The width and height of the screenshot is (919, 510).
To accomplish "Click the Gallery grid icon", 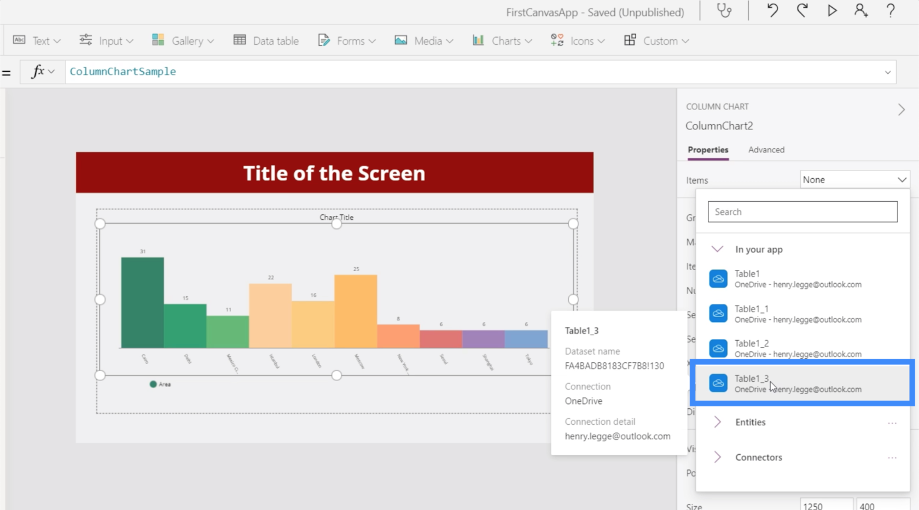I will (x=158, y=39).
